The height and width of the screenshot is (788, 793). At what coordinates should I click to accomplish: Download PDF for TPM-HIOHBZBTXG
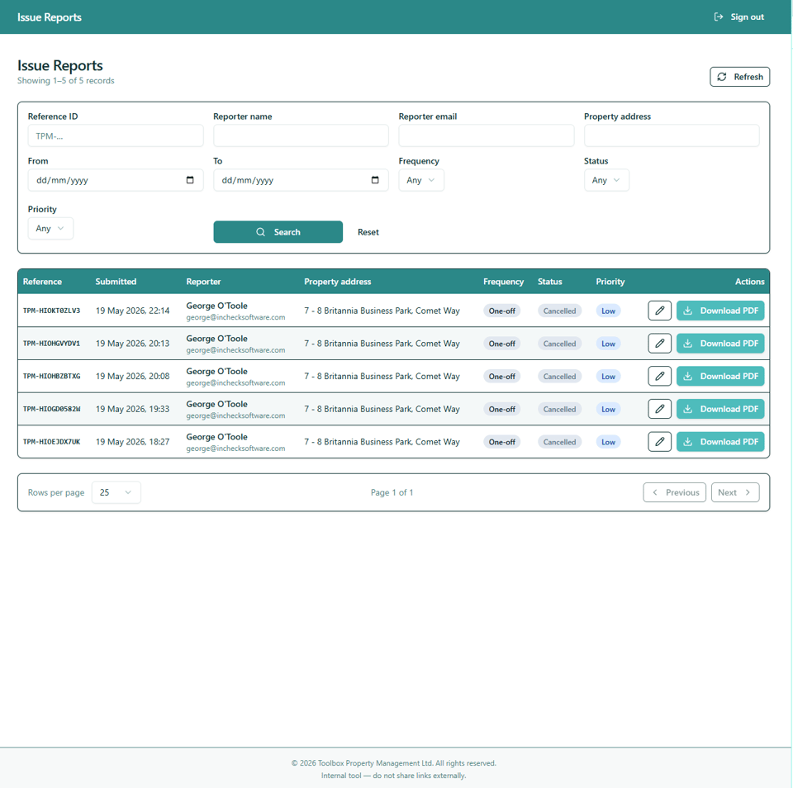pos(720,377)
